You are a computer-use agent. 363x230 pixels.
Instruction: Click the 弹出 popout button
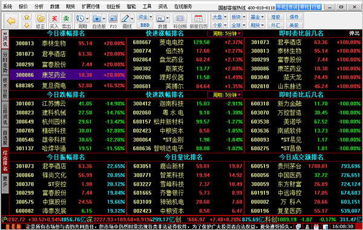(x=355, y=33)
